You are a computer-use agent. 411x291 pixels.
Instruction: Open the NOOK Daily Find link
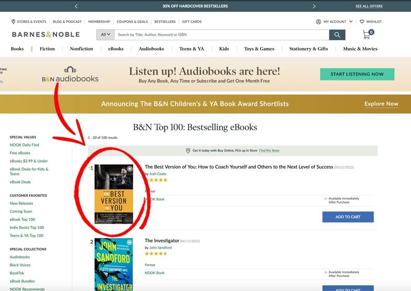(25, 145)
